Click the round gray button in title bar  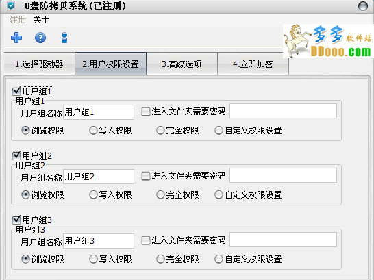point(363,6)
